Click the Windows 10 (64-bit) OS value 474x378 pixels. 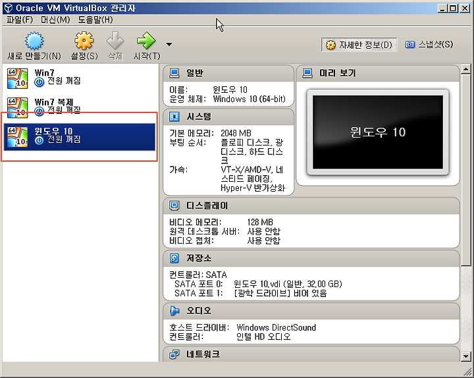pos(249,99)
